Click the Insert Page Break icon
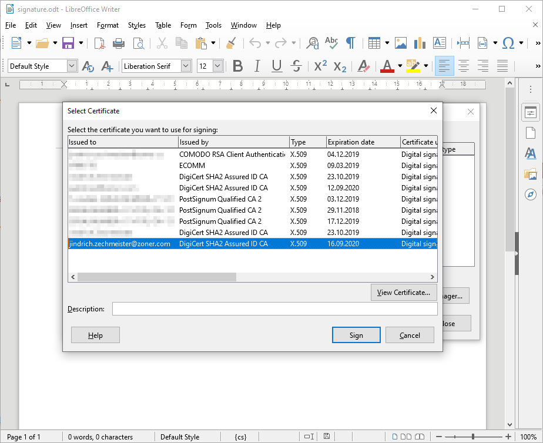Image resolution: width=543 pixels, height=443 pixels. pyautogui.click(x=463, y=43)
